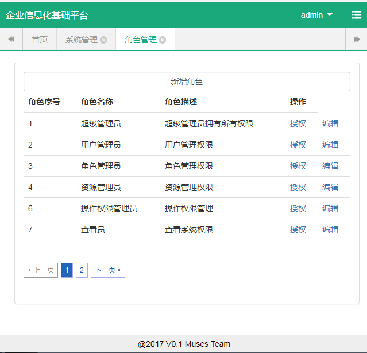
Task: Go to next page 下一页
Action: [108, 270]
